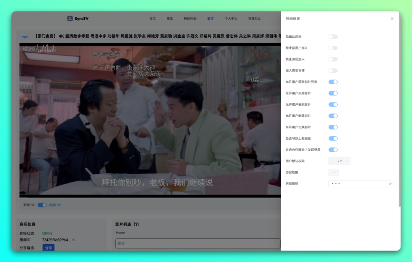
Task: Click the SyncTV logo icon
Action: click(x=70, y=19)
